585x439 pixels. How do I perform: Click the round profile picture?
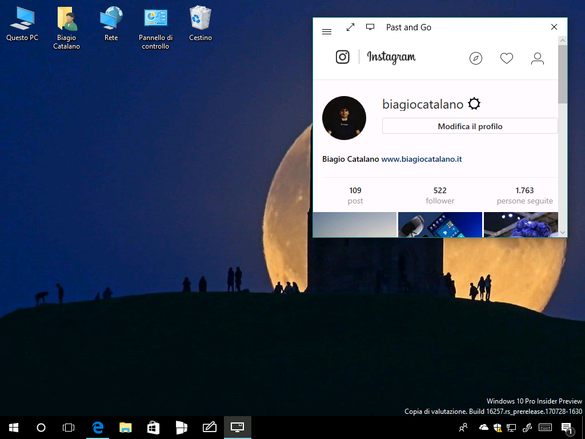pos(344,118)
